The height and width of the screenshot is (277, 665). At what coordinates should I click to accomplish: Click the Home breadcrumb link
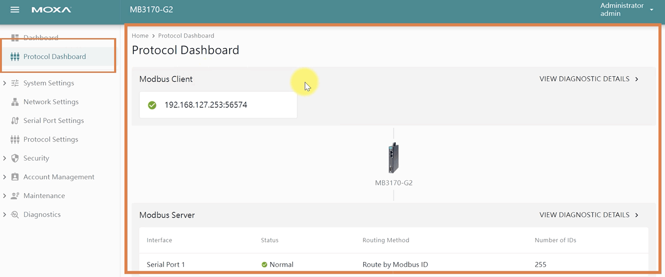(x=140, y=36)
